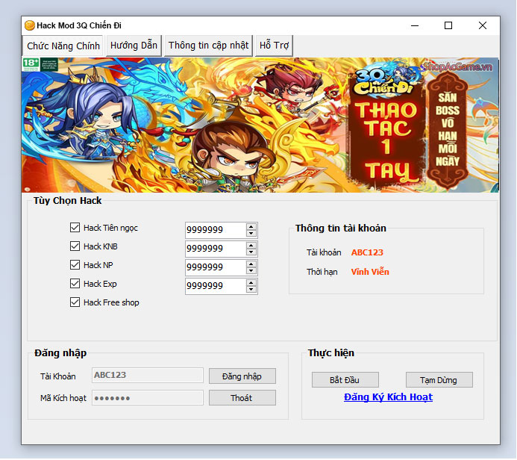The image size is (517, 460).
Task: Click the Đăng nhập button
Action: [x=242, y=376]
